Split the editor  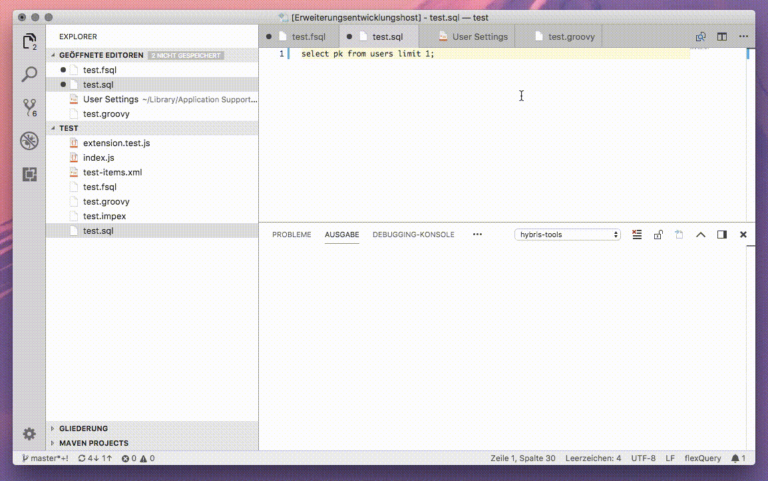[722, 37]
